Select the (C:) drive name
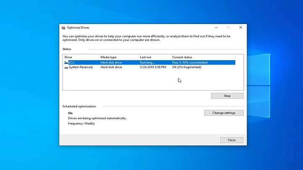This screenshot has width=303, height=170. tap(72, 62)
